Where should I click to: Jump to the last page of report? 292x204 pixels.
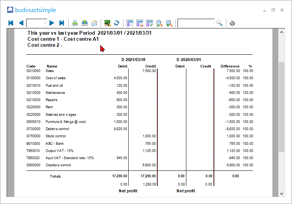[x=62, y=23]
